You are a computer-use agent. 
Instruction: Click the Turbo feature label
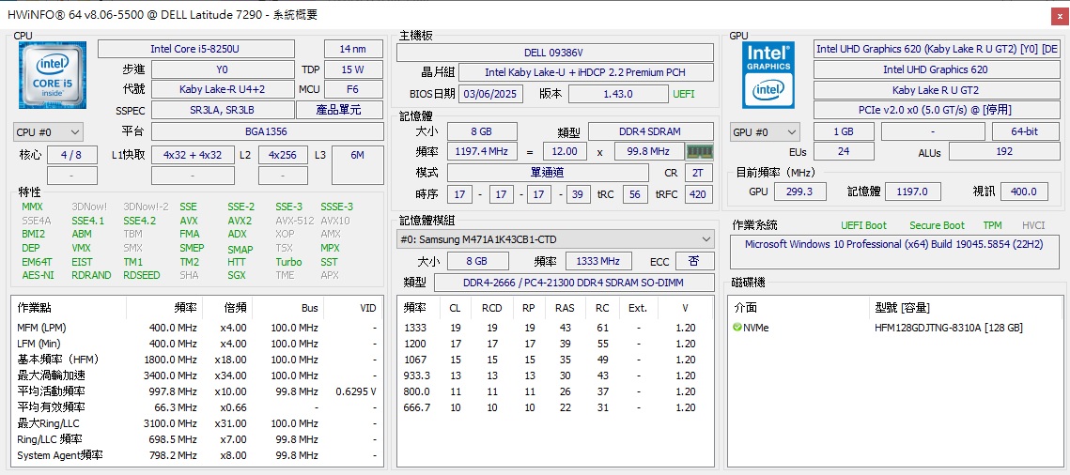(x=288, y=262)
